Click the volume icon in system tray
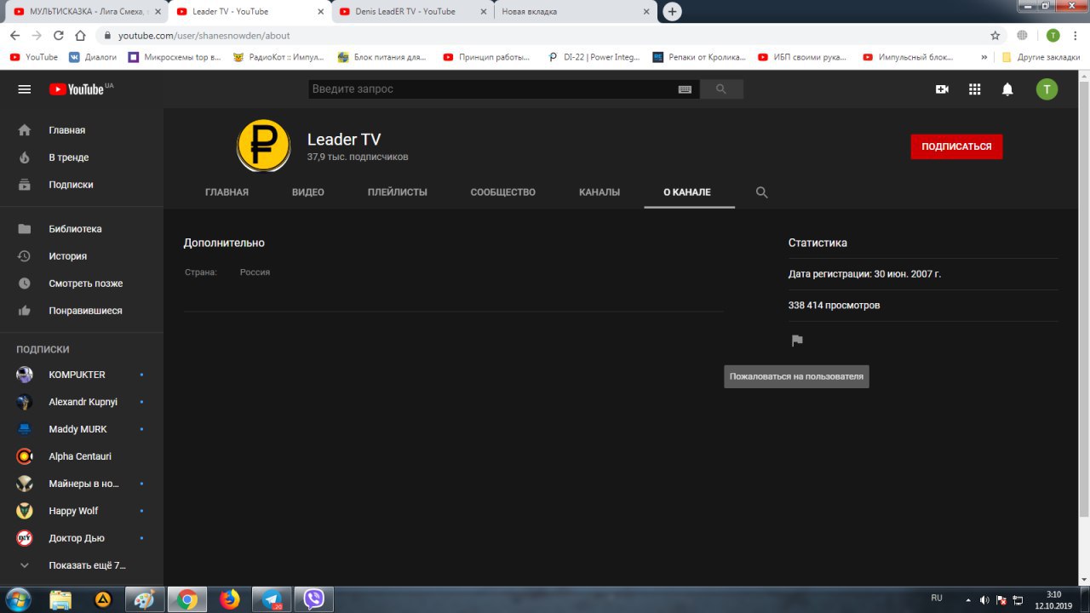The width and height of the screenshot is (1090, 613). point(984,600)
